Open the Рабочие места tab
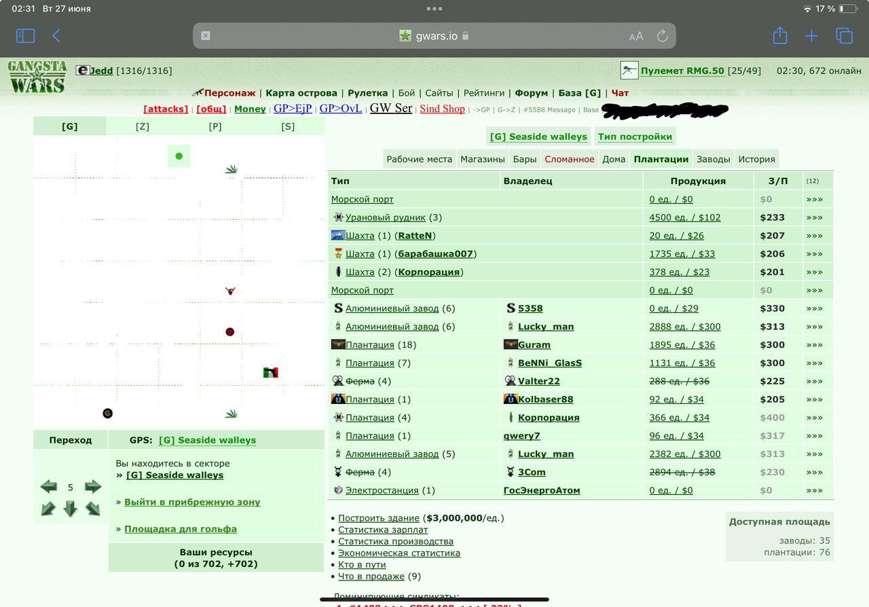 coord(419,159)
